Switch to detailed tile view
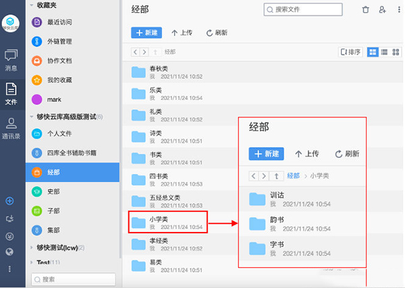 pyautogui.click(x=373, y=52)
